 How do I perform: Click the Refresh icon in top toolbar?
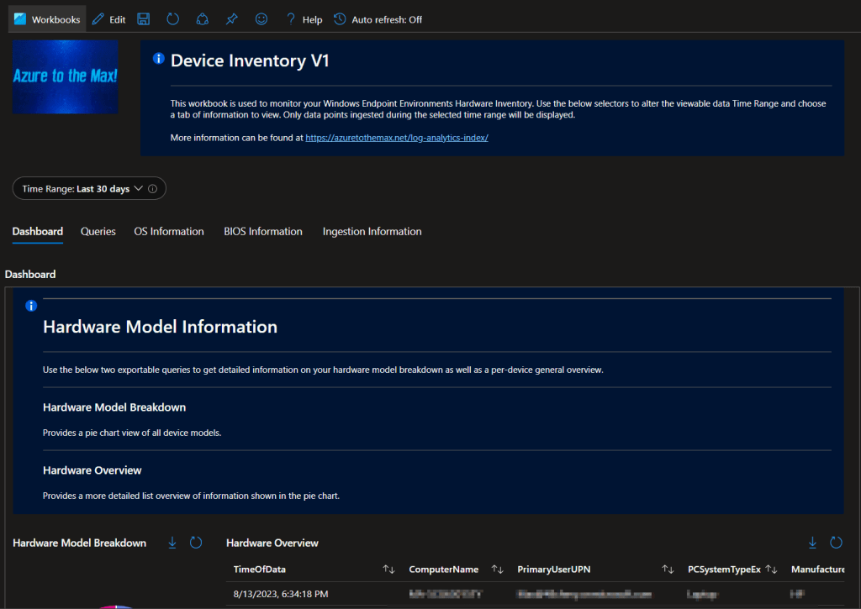tap(173, 19)
